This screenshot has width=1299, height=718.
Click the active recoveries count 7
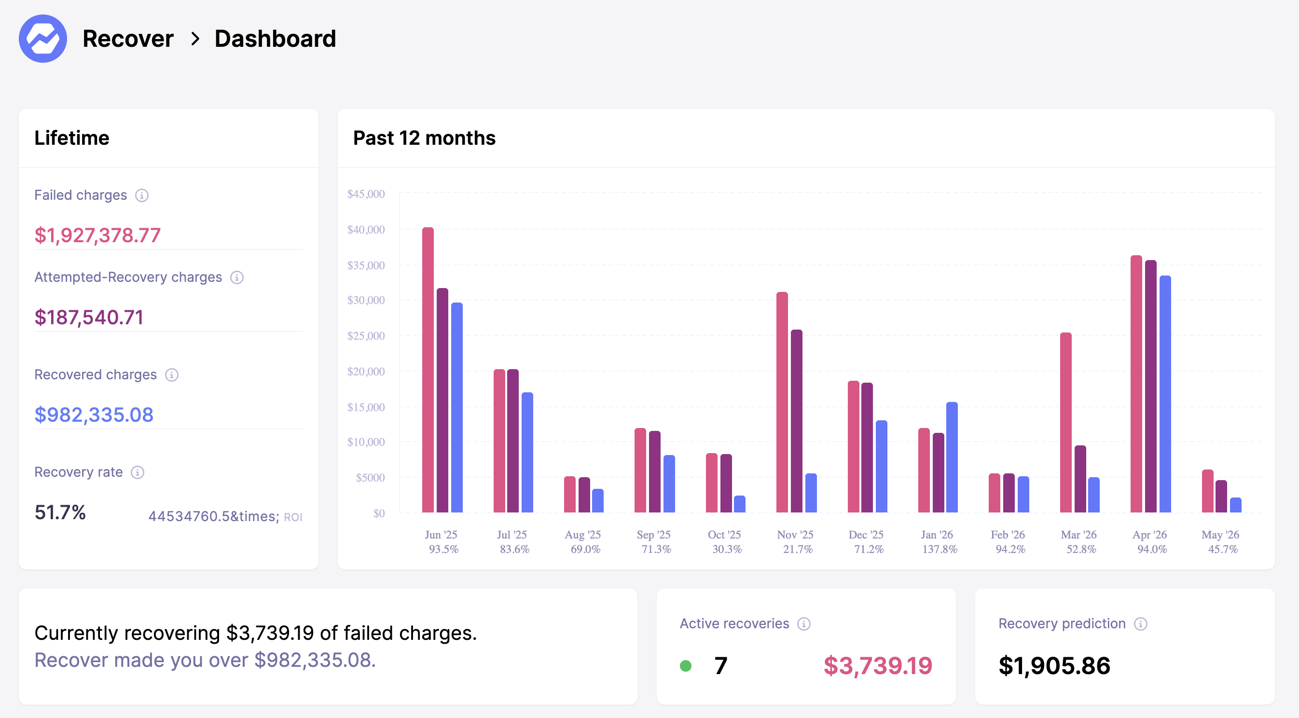point(721,665)
